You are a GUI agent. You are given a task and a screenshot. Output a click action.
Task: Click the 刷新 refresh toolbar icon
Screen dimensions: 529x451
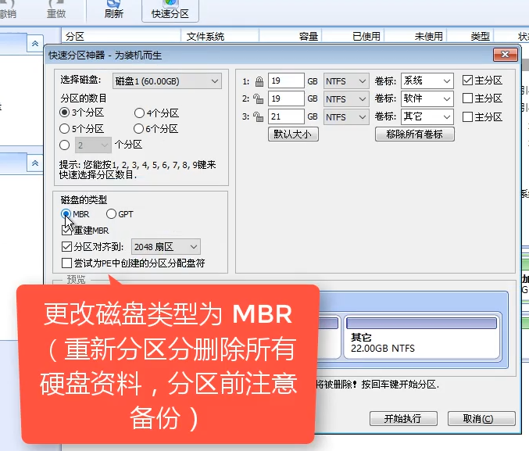coord(114,10)
